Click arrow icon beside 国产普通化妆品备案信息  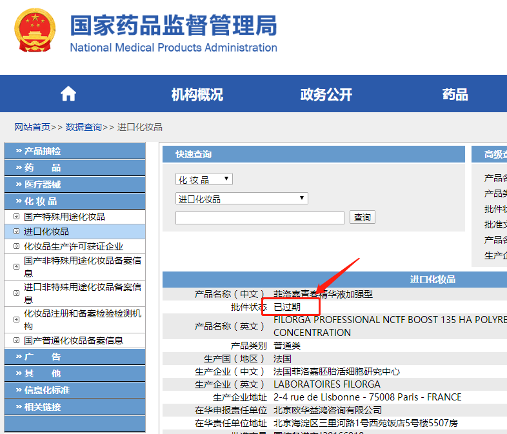coord(16,340)
